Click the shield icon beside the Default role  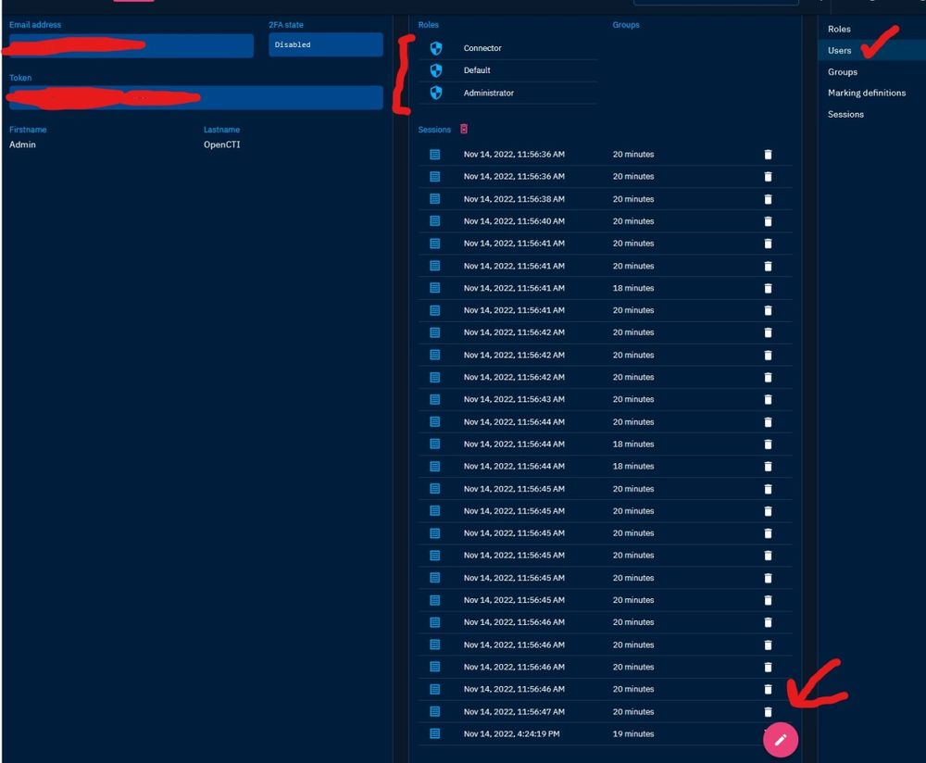[436, 70]
